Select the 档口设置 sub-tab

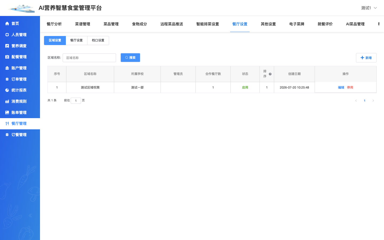point(98,41)
